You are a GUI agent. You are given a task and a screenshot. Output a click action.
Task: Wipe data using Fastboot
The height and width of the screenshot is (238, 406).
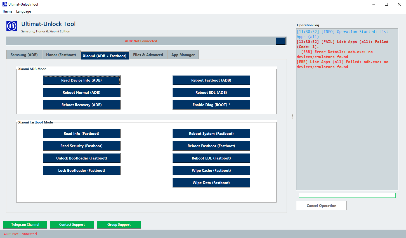click(211, 183)
